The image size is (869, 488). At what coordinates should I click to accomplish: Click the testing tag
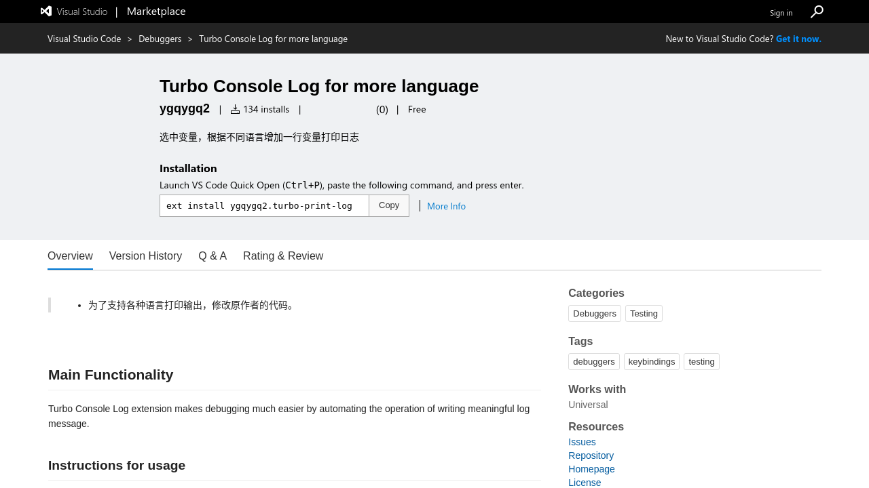(x=701, y=361)
